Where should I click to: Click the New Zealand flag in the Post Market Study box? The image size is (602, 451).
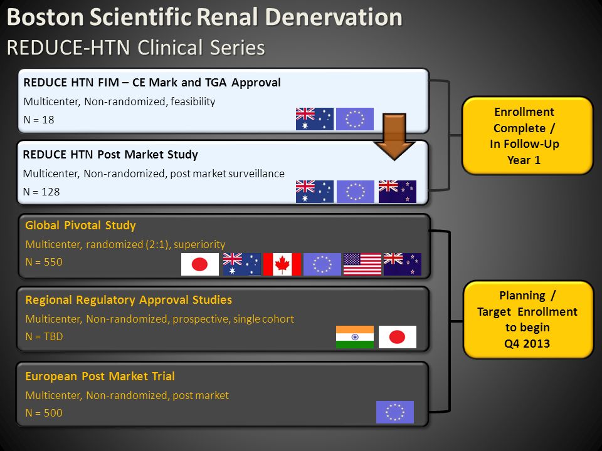coord(398,192)
